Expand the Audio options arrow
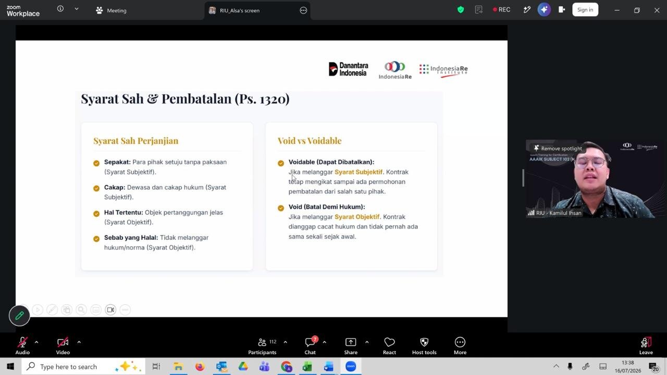 [x=36, y=342]
